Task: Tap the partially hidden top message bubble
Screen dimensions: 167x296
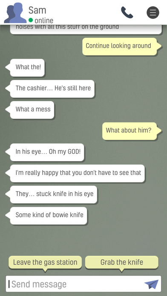Action: pos(86,29)
